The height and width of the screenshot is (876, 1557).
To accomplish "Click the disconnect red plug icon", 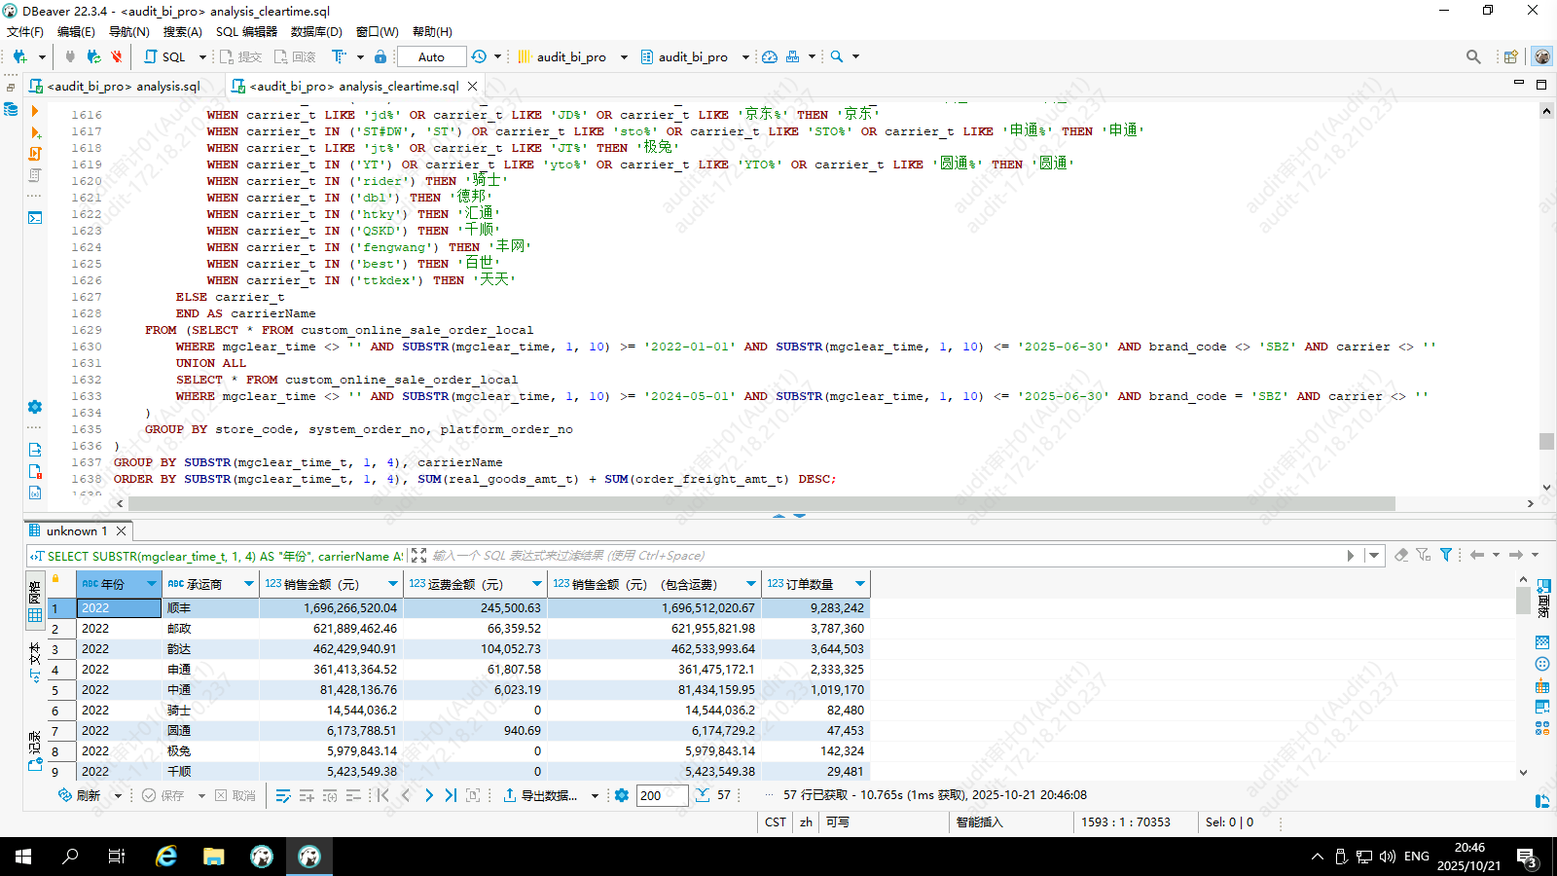I will click(117, 56).
